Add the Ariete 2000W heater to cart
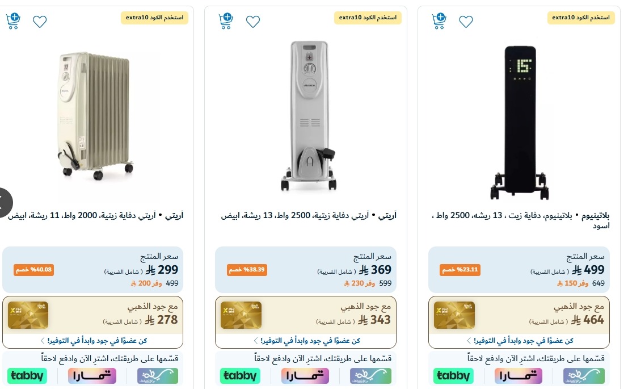The image size is (628, 389). (x=12, y=19)
